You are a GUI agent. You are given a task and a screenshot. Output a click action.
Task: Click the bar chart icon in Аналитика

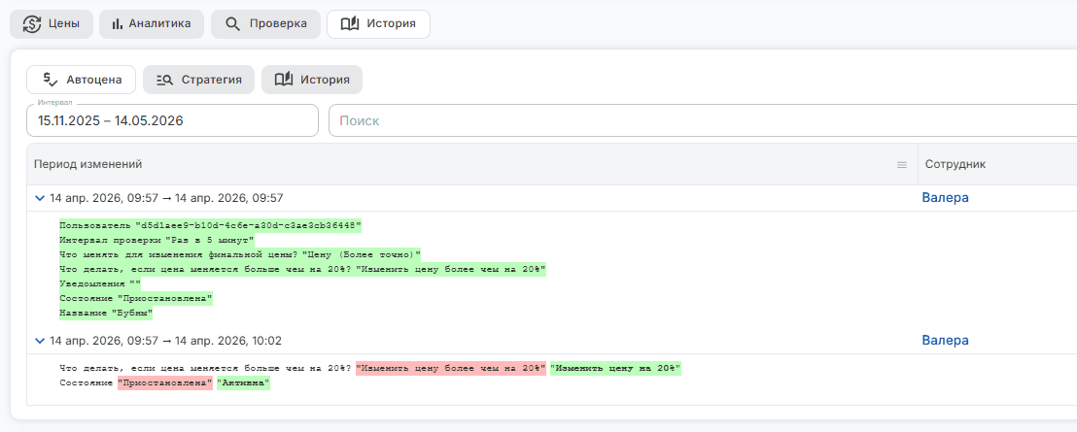click(117, 24)
